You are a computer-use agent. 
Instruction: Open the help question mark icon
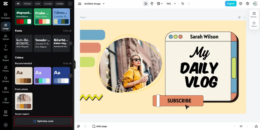(247, 4)
